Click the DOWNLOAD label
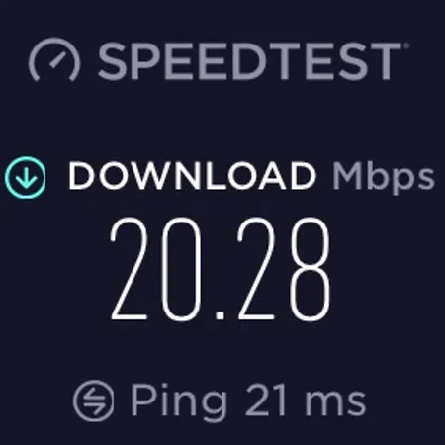This screenshot has width=445, height=445. point(192,176)
